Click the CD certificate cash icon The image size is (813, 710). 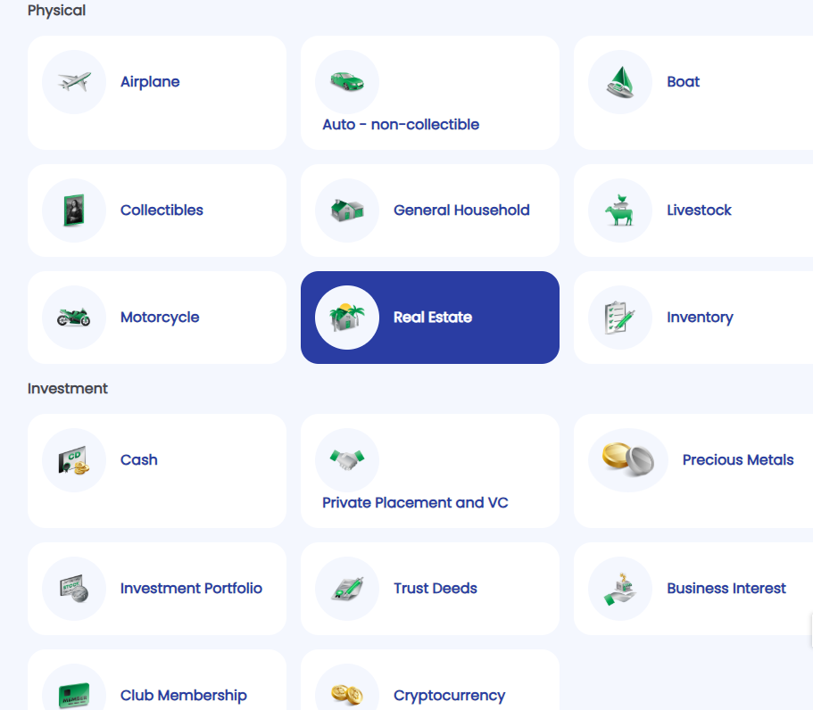[x=74, y=460]
